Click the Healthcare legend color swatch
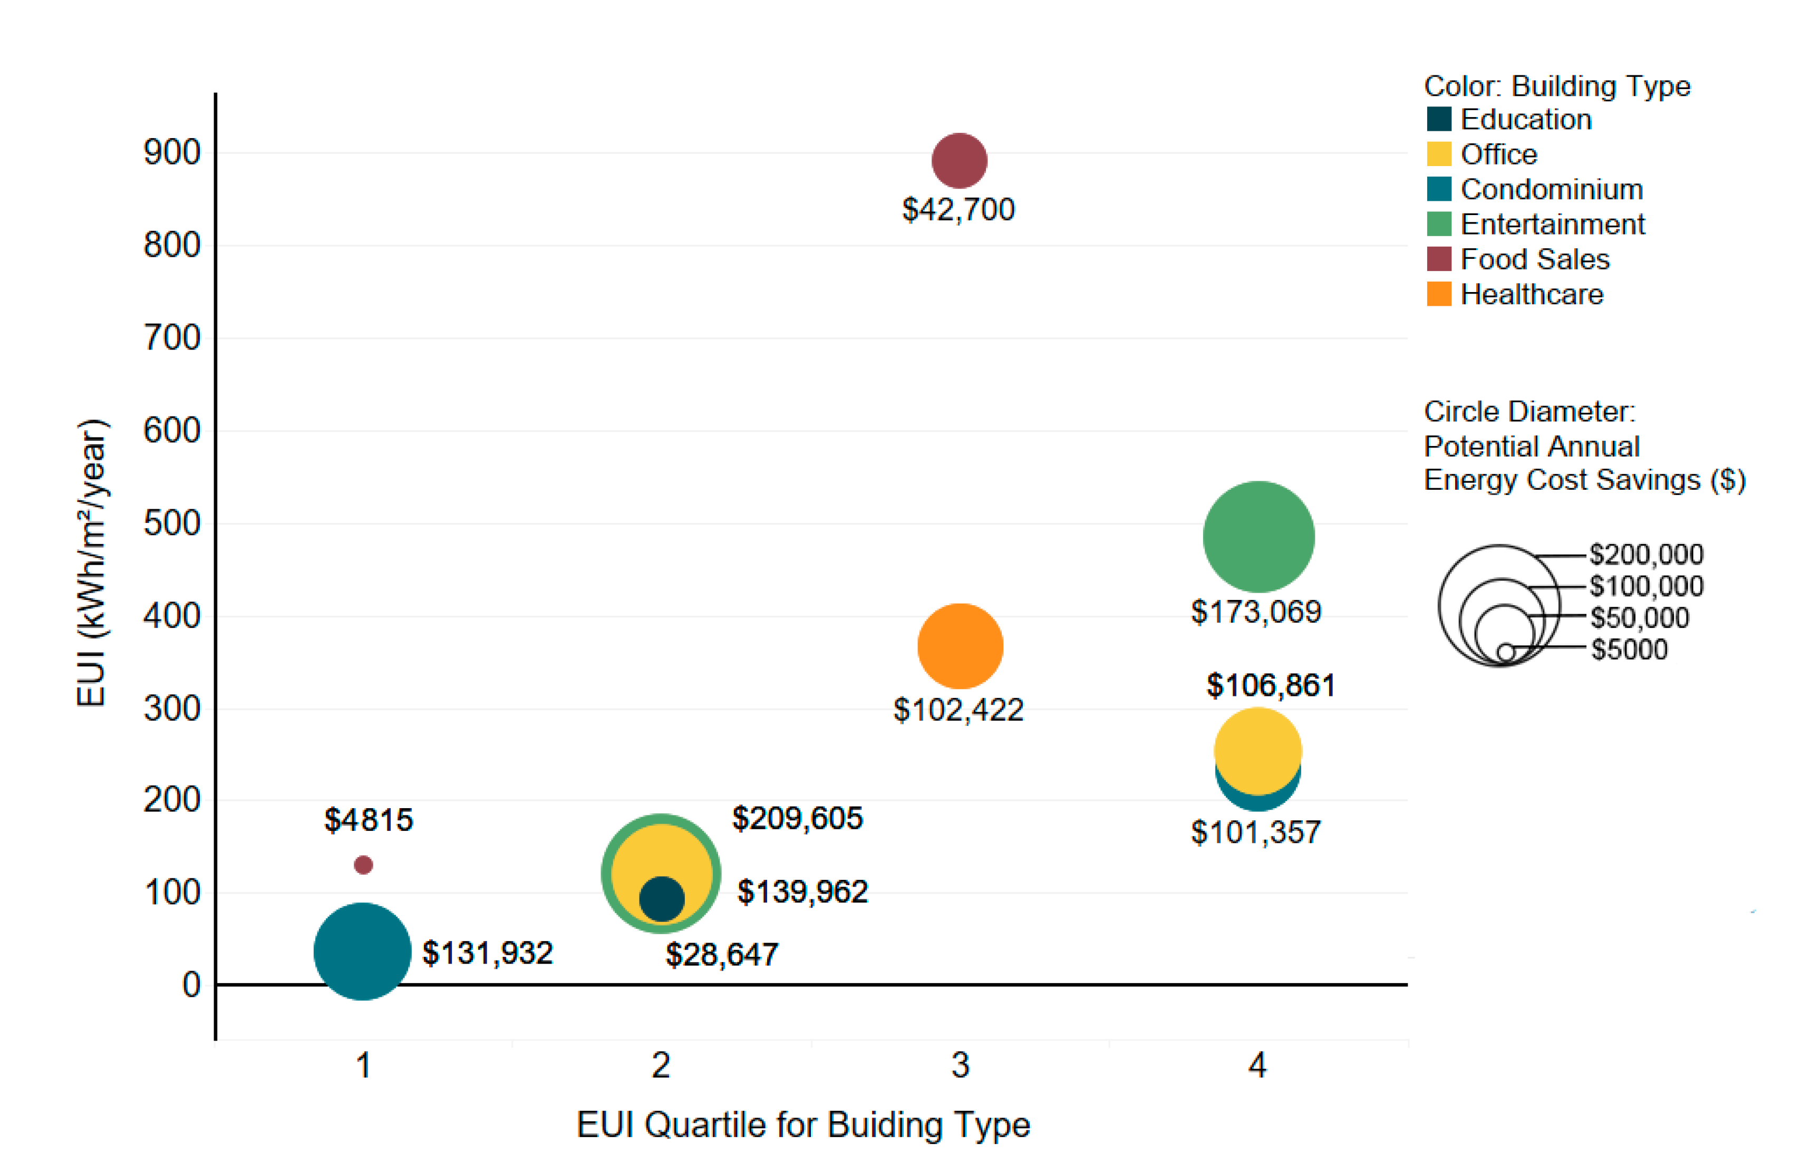The image size is (1820, 1164). [x=1439, y=294]
